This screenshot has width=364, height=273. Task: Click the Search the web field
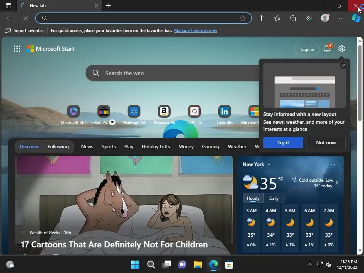(x=172, y=73)
